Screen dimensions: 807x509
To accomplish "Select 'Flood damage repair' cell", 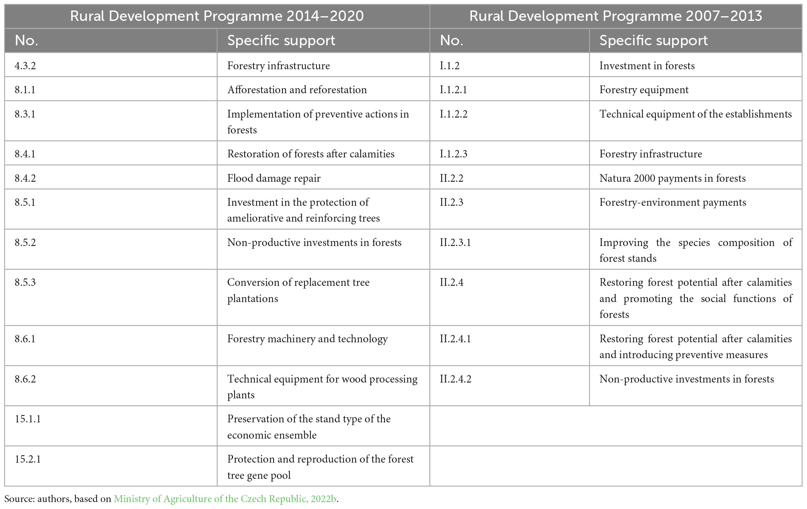I will [323, 177].
